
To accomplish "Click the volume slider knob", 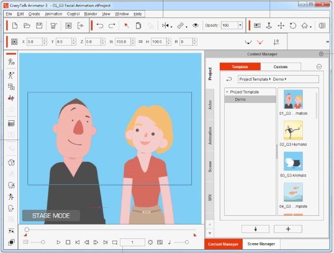I will click(187, 242).
